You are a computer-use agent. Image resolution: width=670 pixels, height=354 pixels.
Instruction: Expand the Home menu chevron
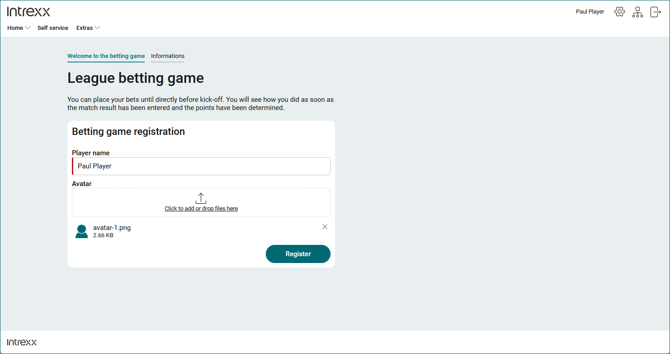click(x=28, y=28)
